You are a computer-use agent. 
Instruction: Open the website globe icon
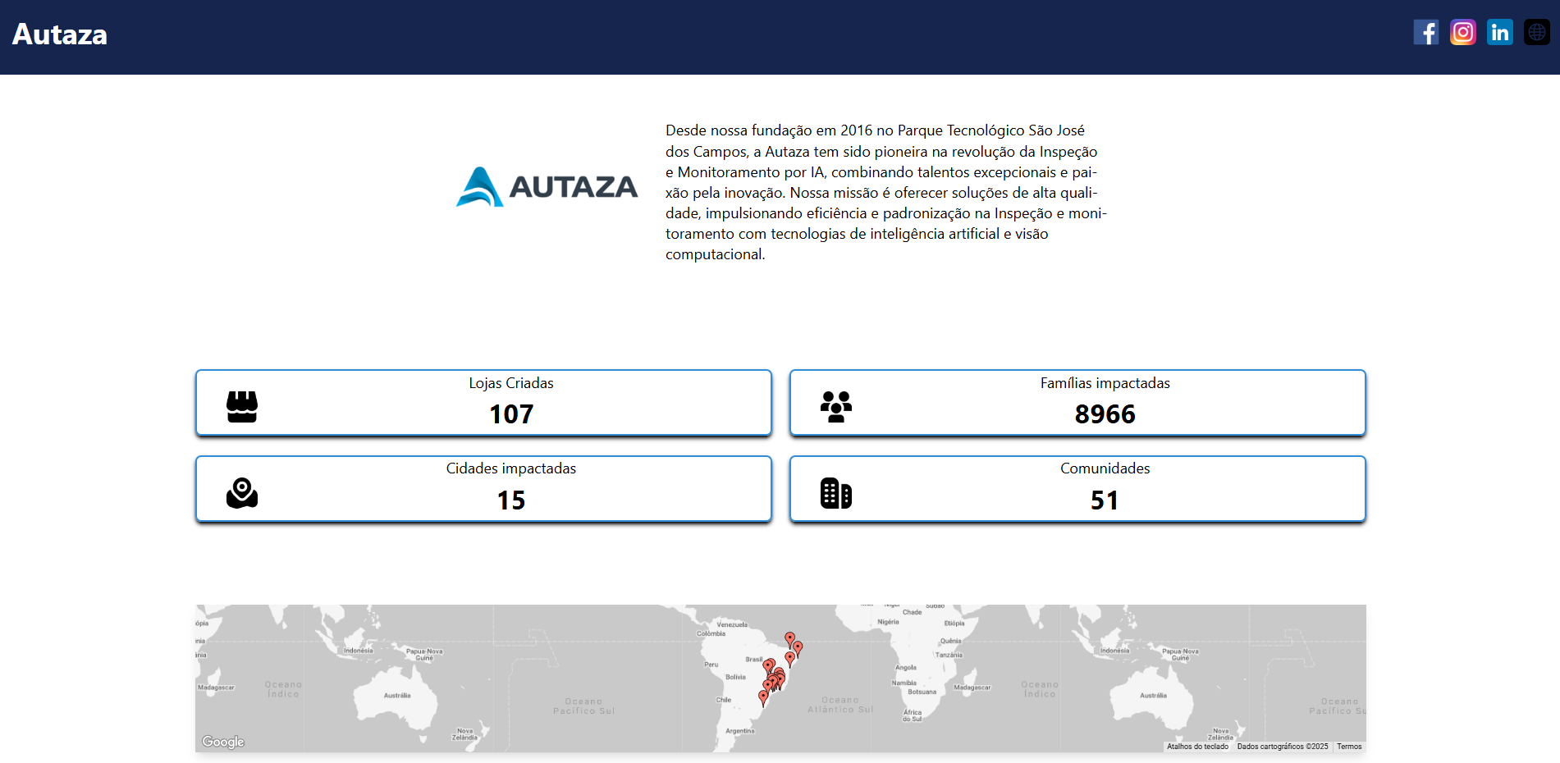coord(1536,33)
